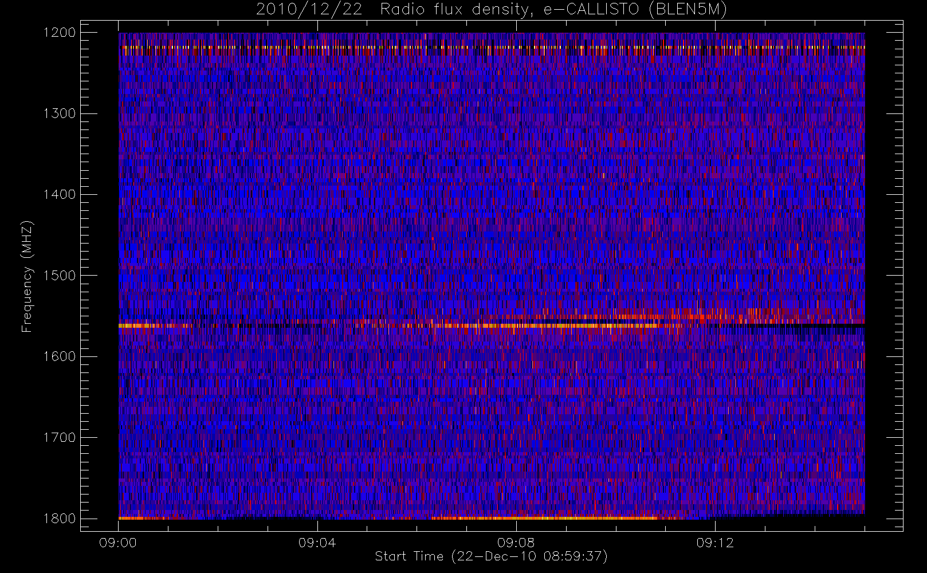This screenshot has width=927, height=573.
Task: Click the 1600 frequency tick label
Action: pos(60,356)
